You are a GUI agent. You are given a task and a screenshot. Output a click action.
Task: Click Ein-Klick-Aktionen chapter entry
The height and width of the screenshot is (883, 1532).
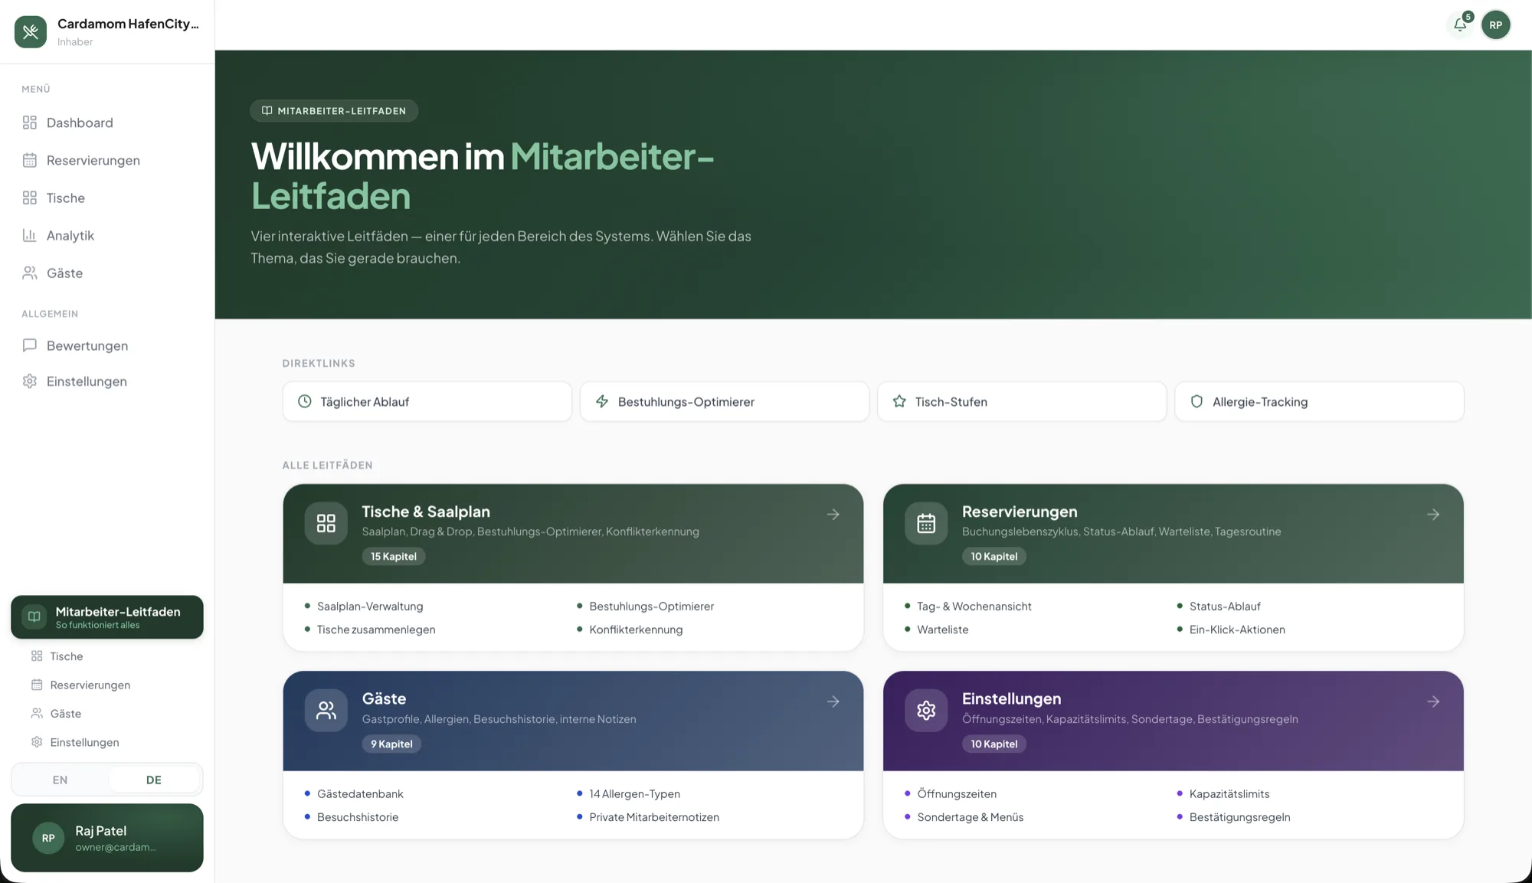pyautogui.click(x=1237, y=630)
